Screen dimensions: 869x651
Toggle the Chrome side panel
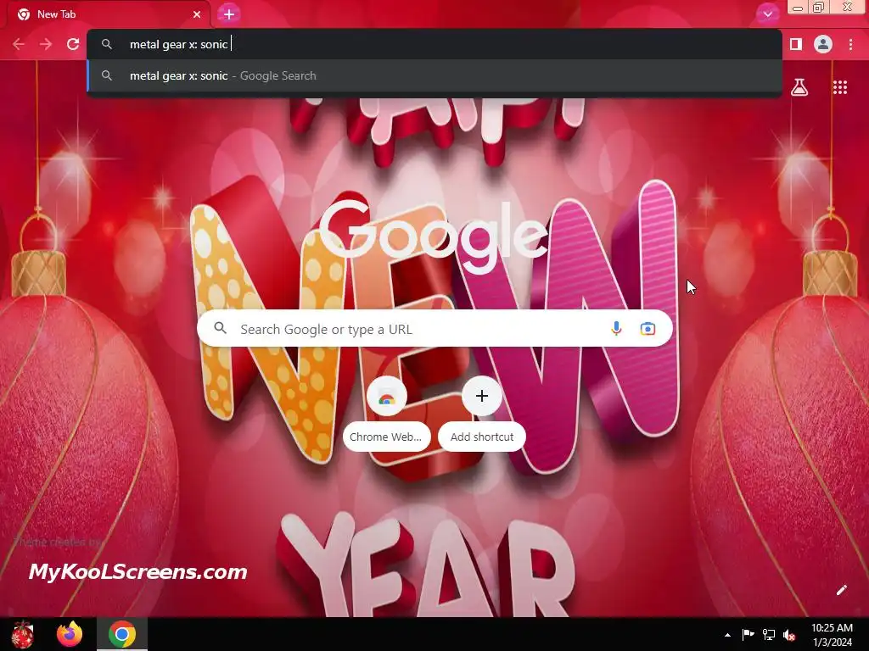796,44
